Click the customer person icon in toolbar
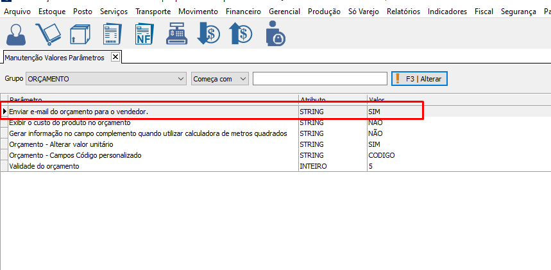551x270 pixels. coord(17,33)
